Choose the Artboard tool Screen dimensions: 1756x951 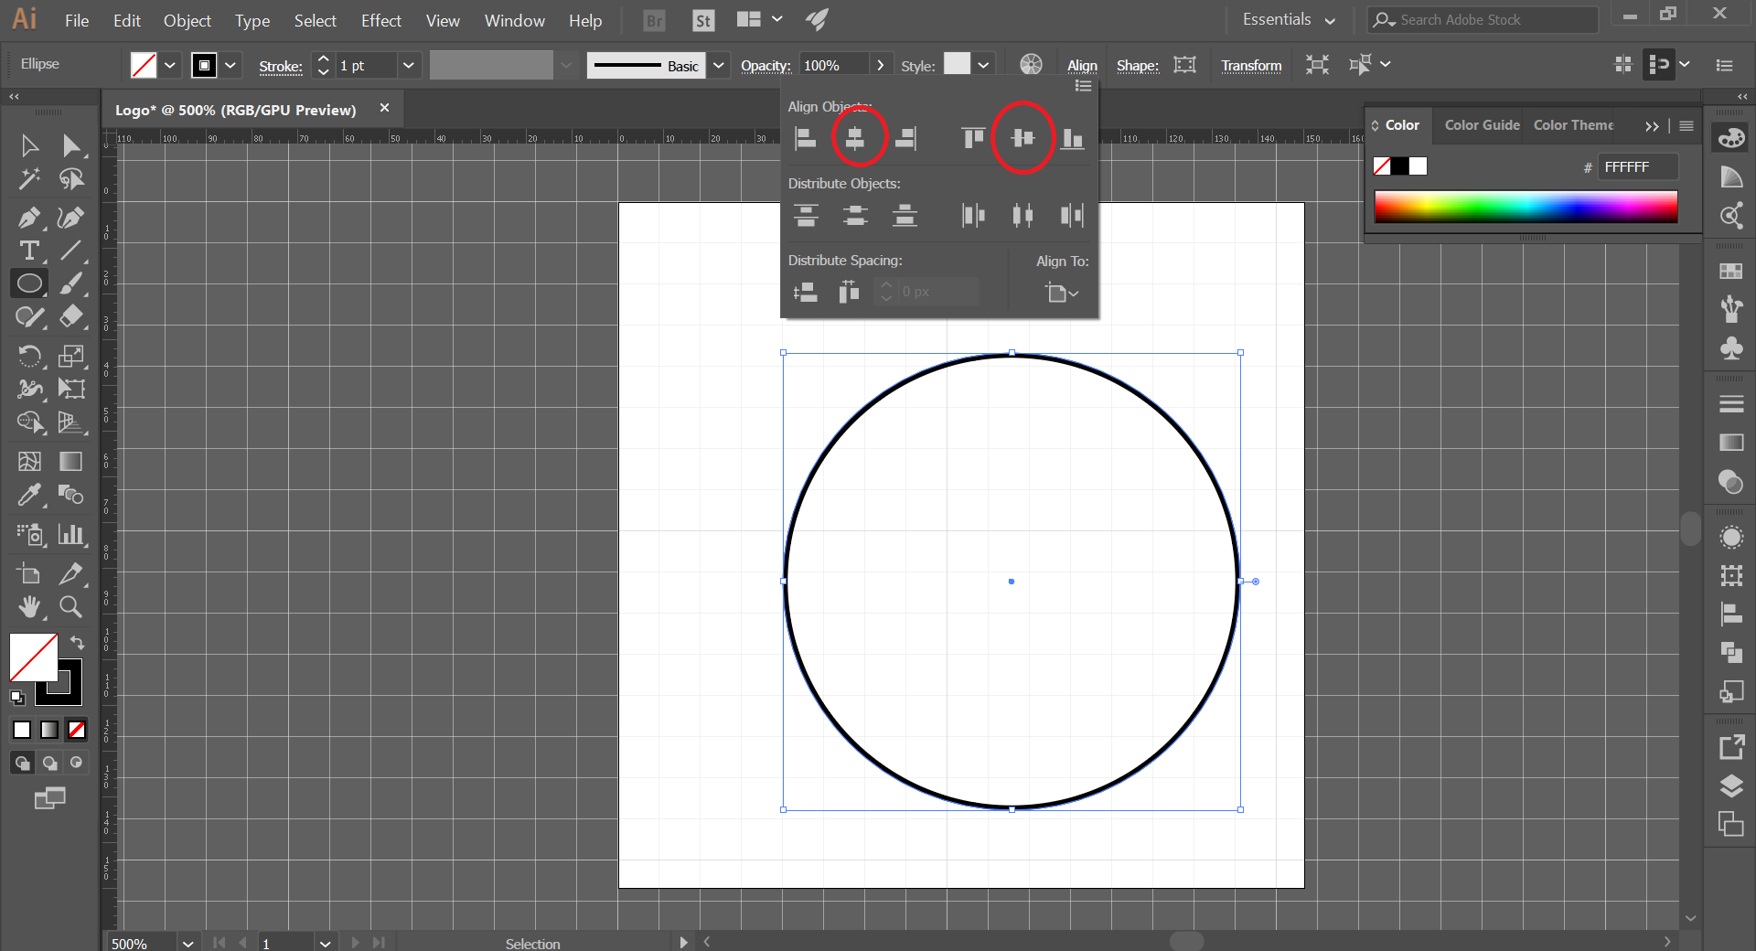coord(29,573)
